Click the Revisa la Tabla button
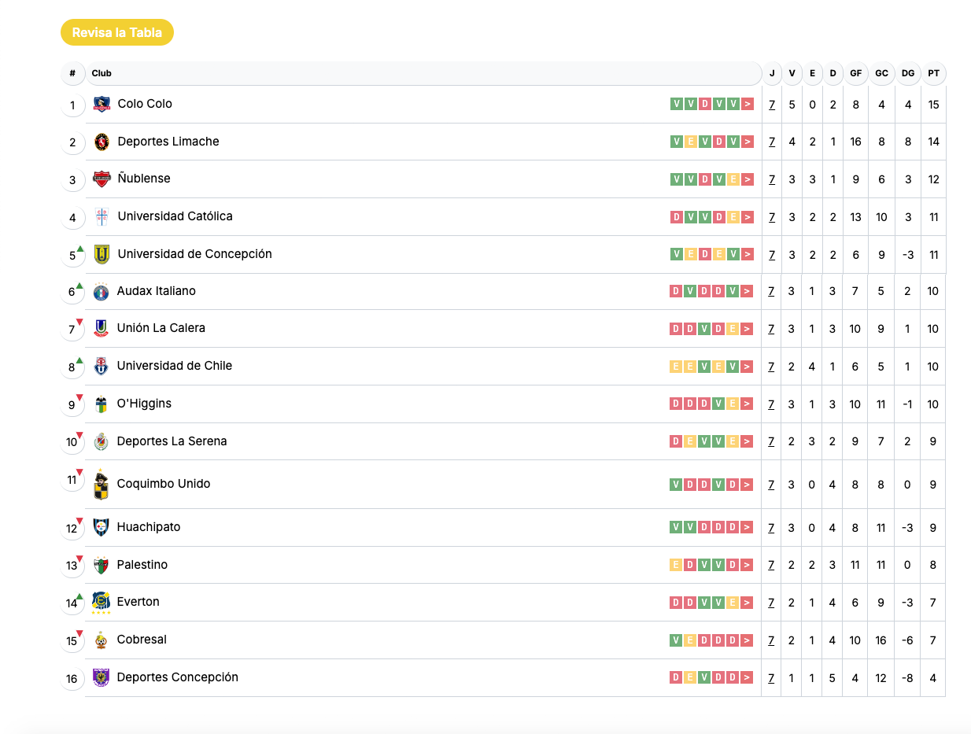The image size is (971, 734). tap(117, 32)
